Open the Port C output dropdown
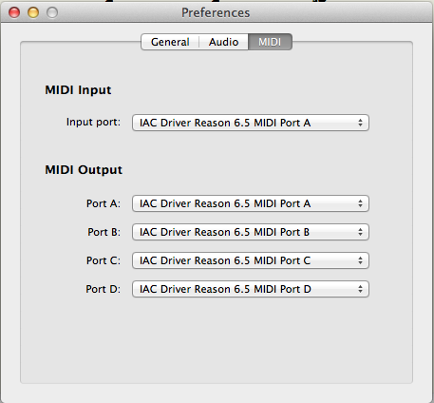Viewport: 434px width, 403px height. pos(251,260)
